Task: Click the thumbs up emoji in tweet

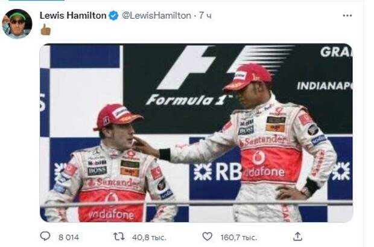Action: (46, 30)
